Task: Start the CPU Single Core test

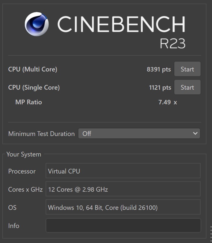Action: pyautogui.click(x=187, y=87)
